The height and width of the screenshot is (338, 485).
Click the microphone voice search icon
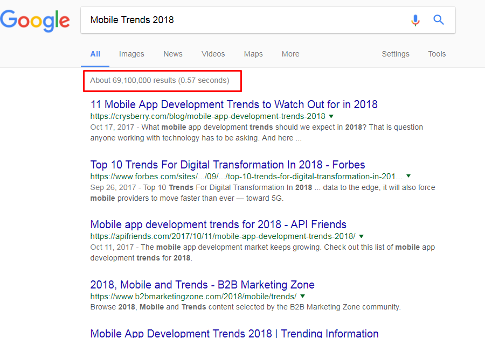(415, 20)
